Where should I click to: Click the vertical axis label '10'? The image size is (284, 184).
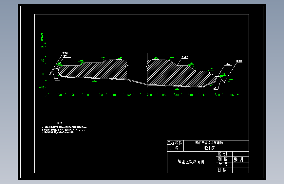click(x=43, y=60)
